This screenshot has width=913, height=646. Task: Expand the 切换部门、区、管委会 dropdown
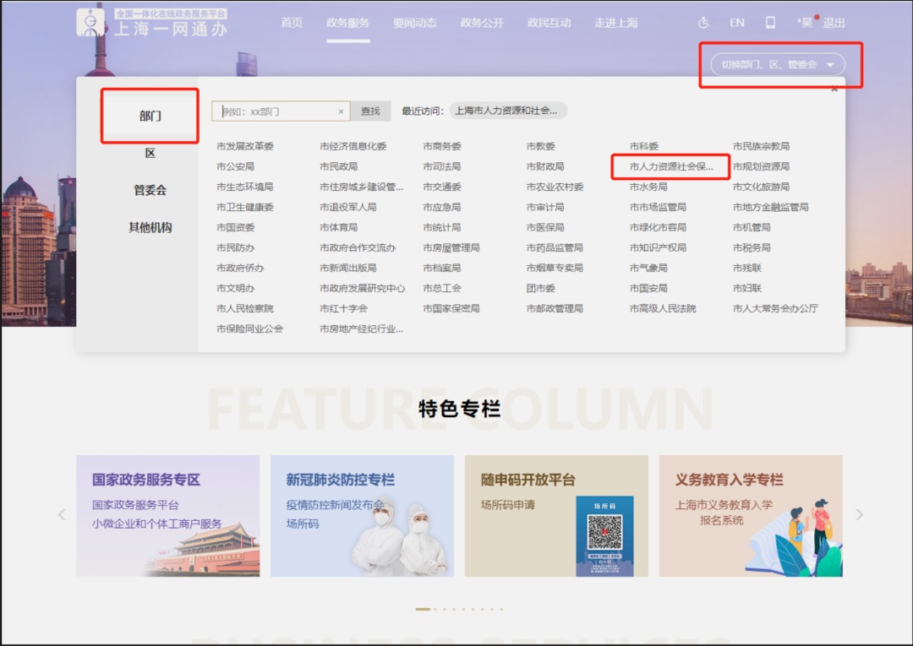coord(778,64)
